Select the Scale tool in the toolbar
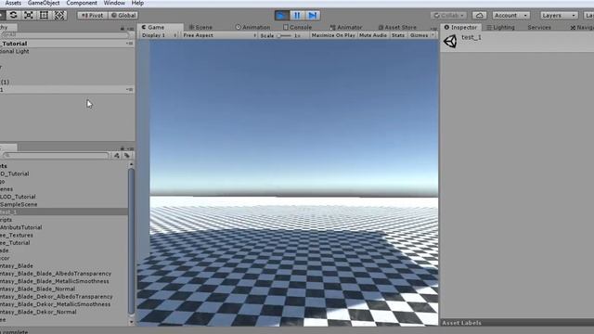 29,15
